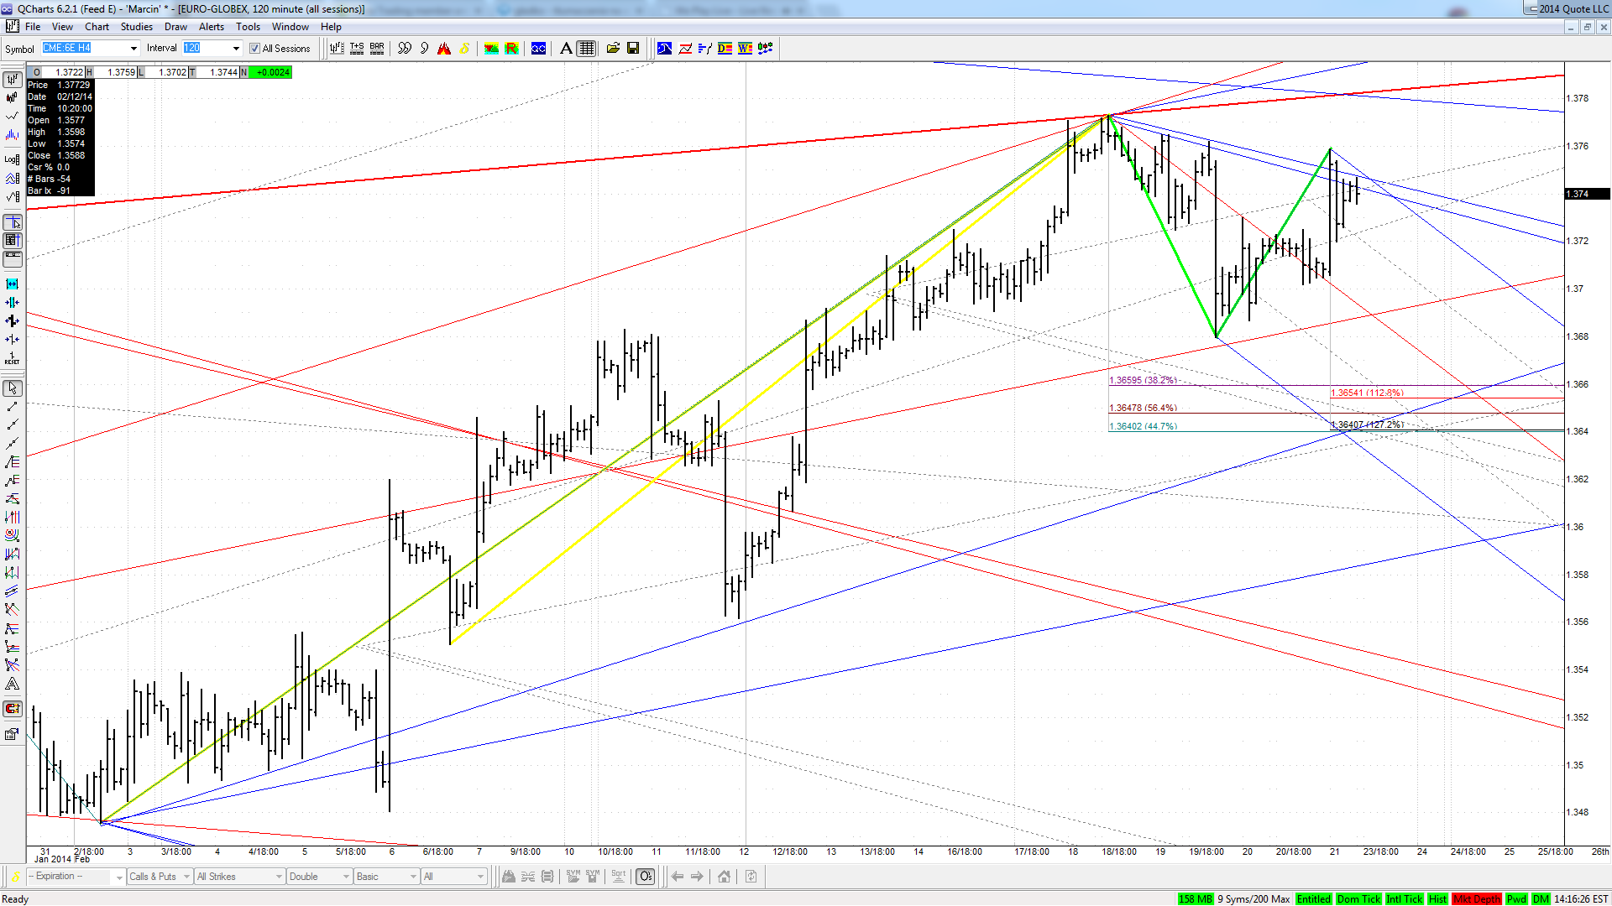Open the Studies menu
Viewport: 1612px width, 906px height.
[136, 27]
